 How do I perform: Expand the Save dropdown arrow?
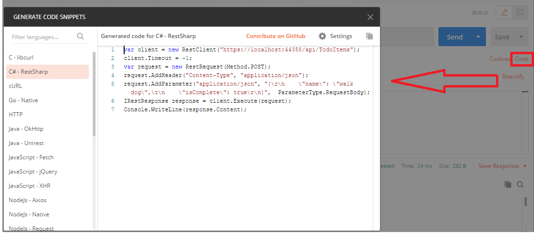(520, 37)
